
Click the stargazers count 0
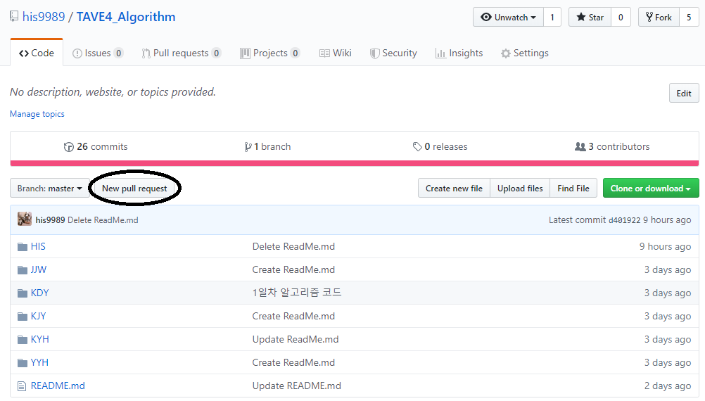point(621,17)
